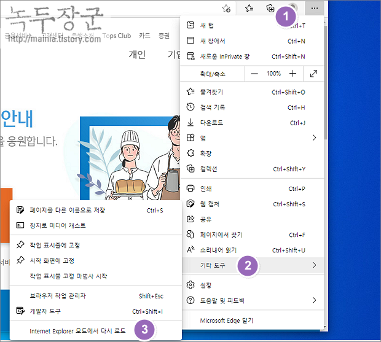The width and height of the screenshot is (381, 342).
Task: Open Developer tools entry Ctrl+Shift+I
Action: pos(95,311)
